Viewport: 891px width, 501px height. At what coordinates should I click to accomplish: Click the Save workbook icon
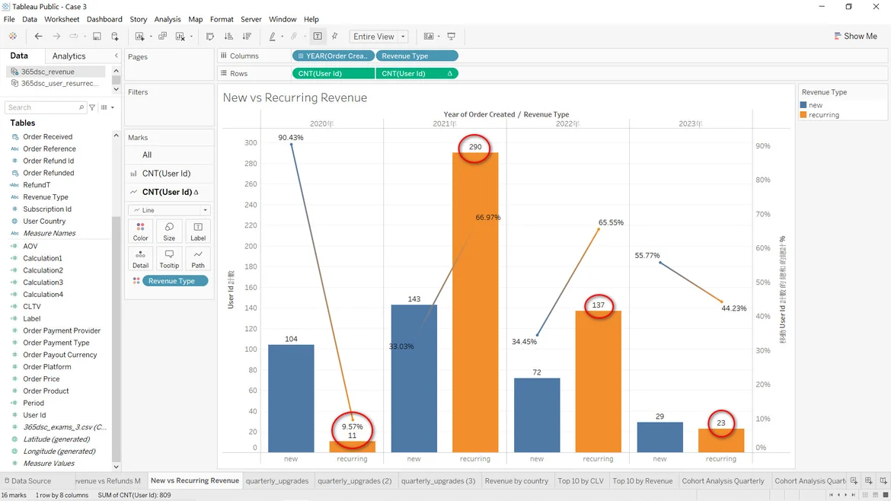tap(97, 37)
